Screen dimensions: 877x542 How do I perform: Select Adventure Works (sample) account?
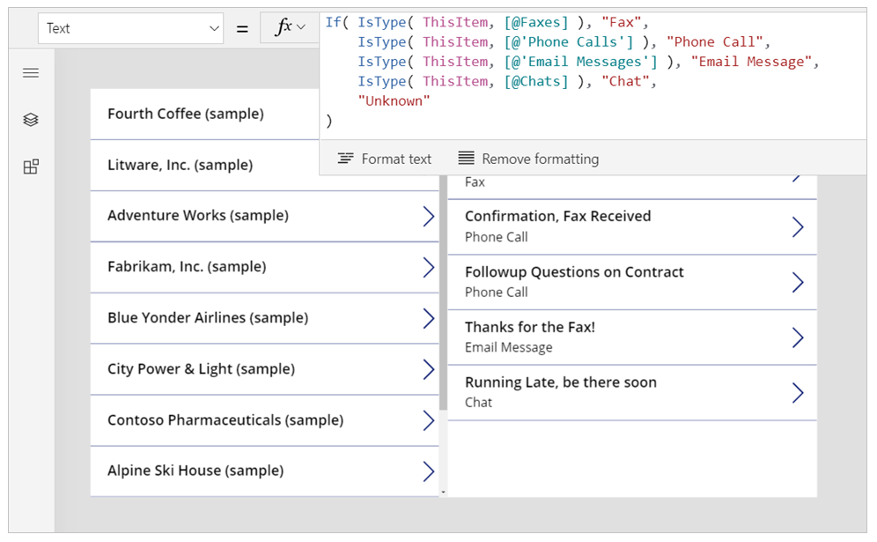(264, 216)
